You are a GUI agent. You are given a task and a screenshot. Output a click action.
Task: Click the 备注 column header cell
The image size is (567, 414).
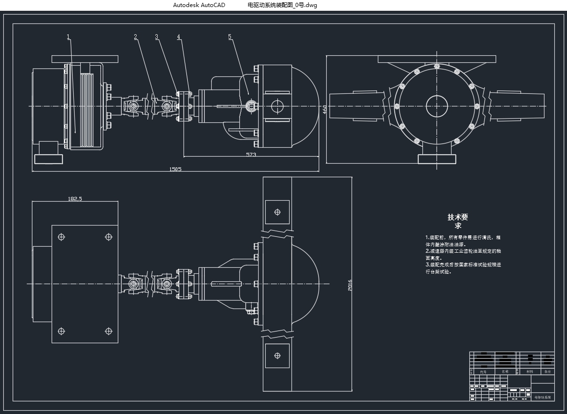(x=547, y=371)
